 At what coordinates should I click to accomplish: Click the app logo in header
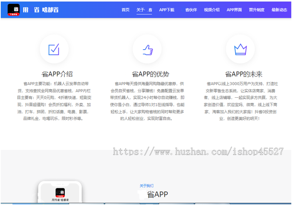coord(14,10)
